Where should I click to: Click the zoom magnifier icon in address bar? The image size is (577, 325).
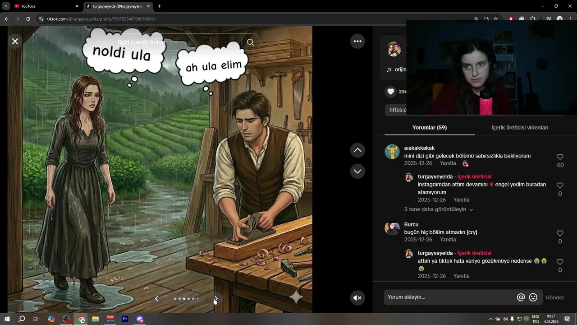pyautogui.click(x=476, y=19)
